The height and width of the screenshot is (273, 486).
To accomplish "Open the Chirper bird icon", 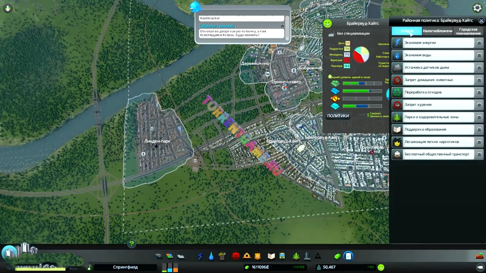I will (x=195, y=6).
